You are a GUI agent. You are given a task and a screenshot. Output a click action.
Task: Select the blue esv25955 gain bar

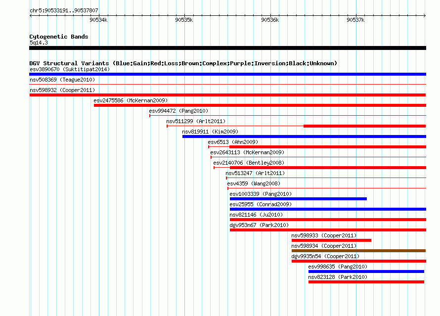click(328, 209)
